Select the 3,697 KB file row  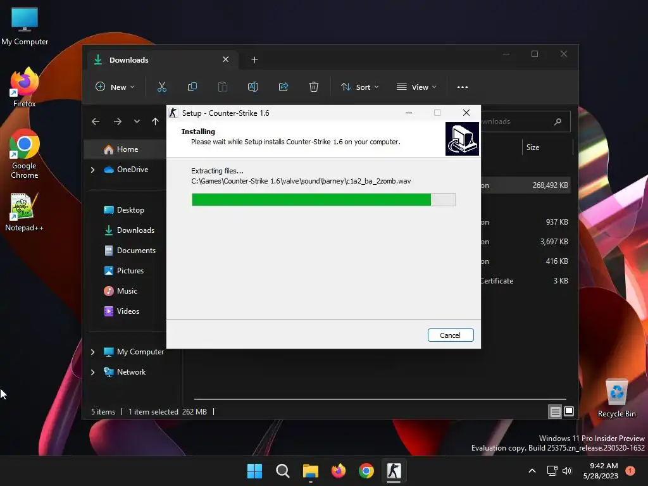click(526, 242)
